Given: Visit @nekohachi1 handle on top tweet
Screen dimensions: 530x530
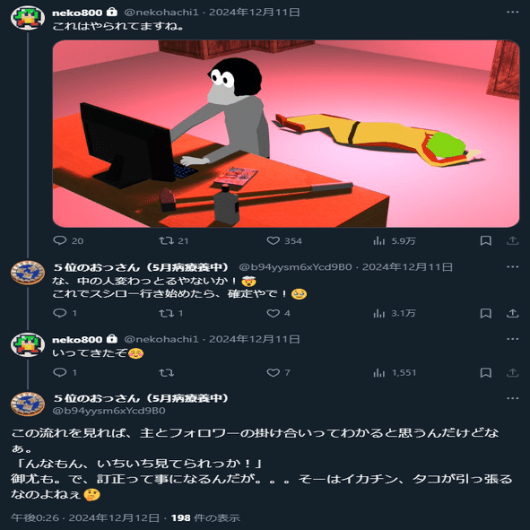Looking at the screenshot, I should [161, 13].
